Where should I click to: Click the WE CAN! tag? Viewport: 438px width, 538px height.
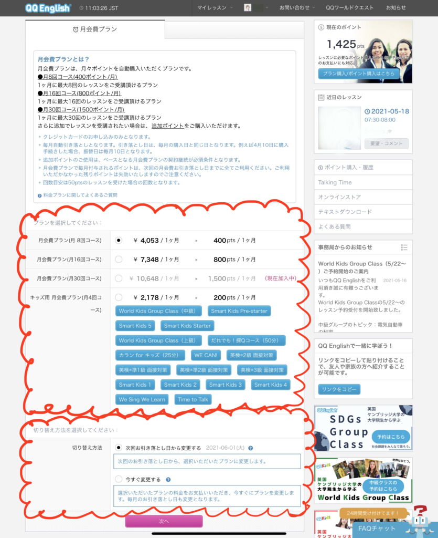(x=206, y=356)
